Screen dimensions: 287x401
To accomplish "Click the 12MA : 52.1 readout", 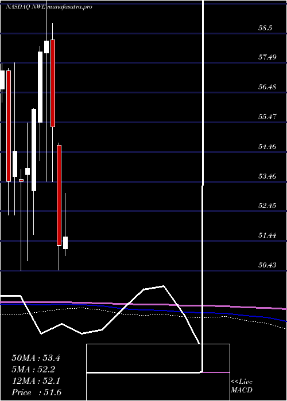I will point(36,381).
